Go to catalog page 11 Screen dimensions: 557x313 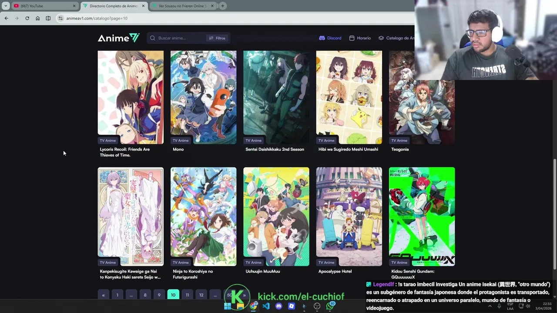coord(187,295)
